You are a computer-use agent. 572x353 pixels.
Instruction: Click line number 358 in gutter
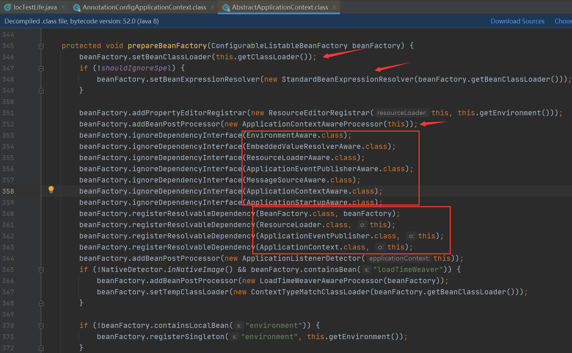[8, 191]
